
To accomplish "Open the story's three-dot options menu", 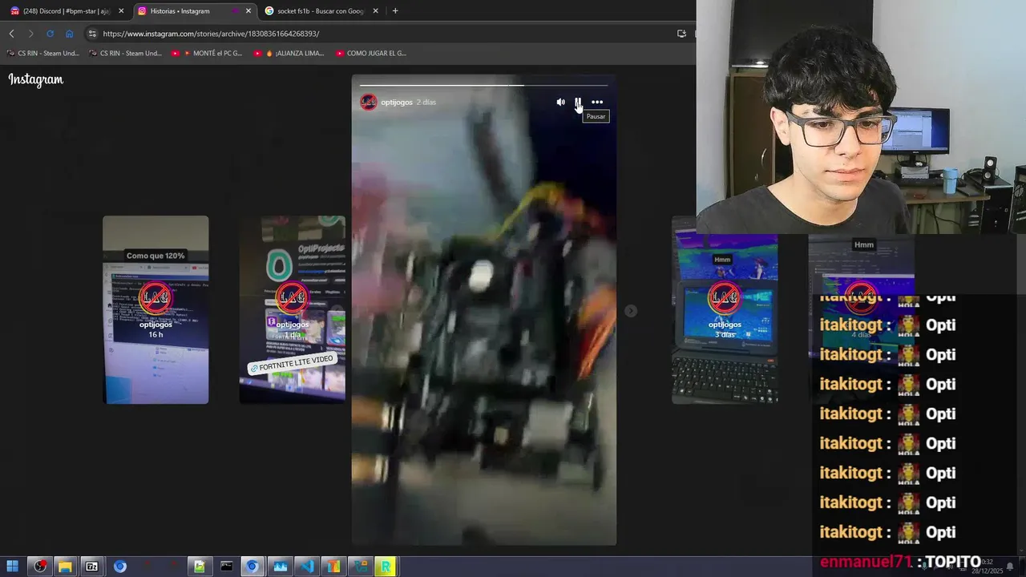I will [x=597, y=102].
